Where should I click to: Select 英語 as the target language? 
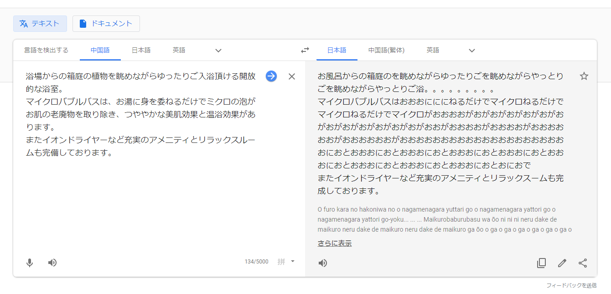(x=433, y=50)
